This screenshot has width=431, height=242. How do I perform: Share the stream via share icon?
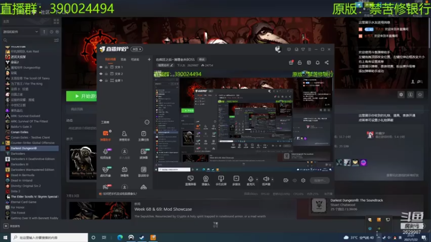(326, 62)
